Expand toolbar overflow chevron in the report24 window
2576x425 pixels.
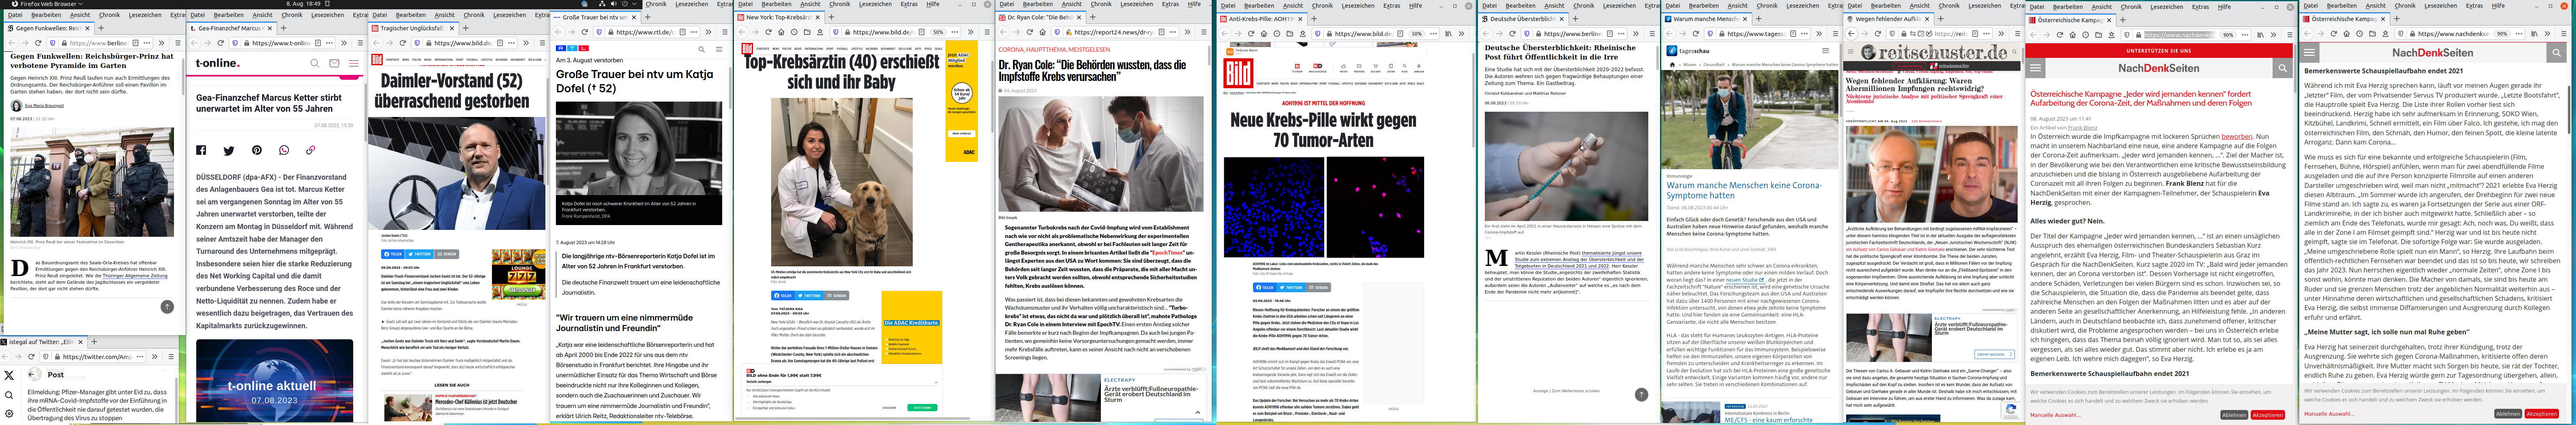(x=1187, y=32)
